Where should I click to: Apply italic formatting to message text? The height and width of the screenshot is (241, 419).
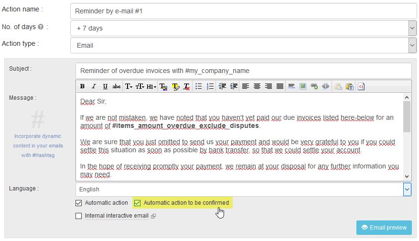tap(94, 86)
